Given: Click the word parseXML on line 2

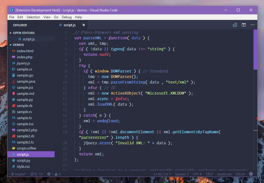Looking at the screenshot, I should [x=93, y=38].
